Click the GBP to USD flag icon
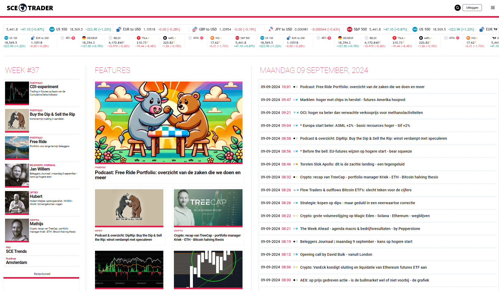Image resolution: width=499 pixels, height=291 pixels. pos(195,29)
